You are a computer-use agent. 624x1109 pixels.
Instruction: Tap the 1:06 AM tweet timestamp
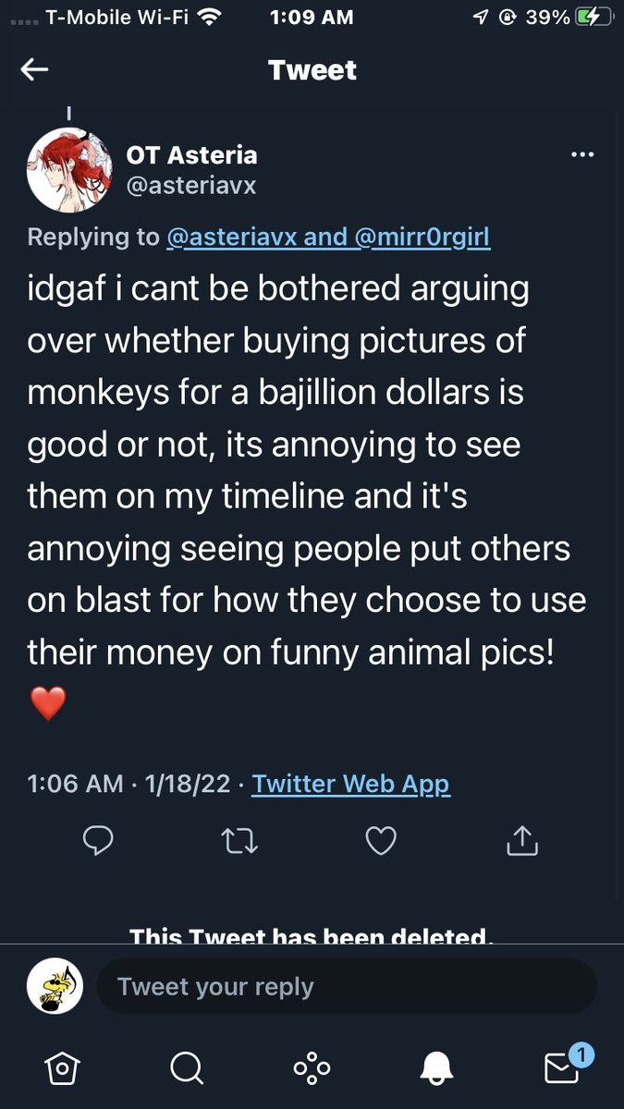point(75,785)
